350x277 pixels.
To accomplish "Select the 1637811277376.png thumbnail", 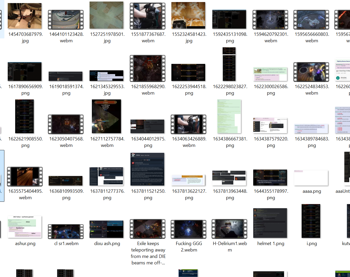I will [x=107, y=177].
